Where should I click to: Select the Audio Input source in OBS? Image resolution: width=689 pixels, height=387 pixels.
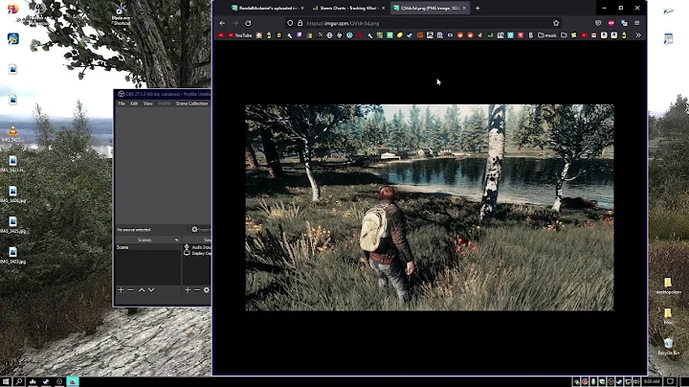click(197, 247)
